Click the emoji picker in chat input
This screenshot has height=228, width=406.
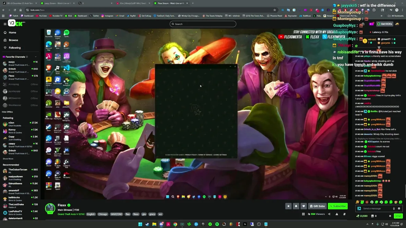point(399,208)
